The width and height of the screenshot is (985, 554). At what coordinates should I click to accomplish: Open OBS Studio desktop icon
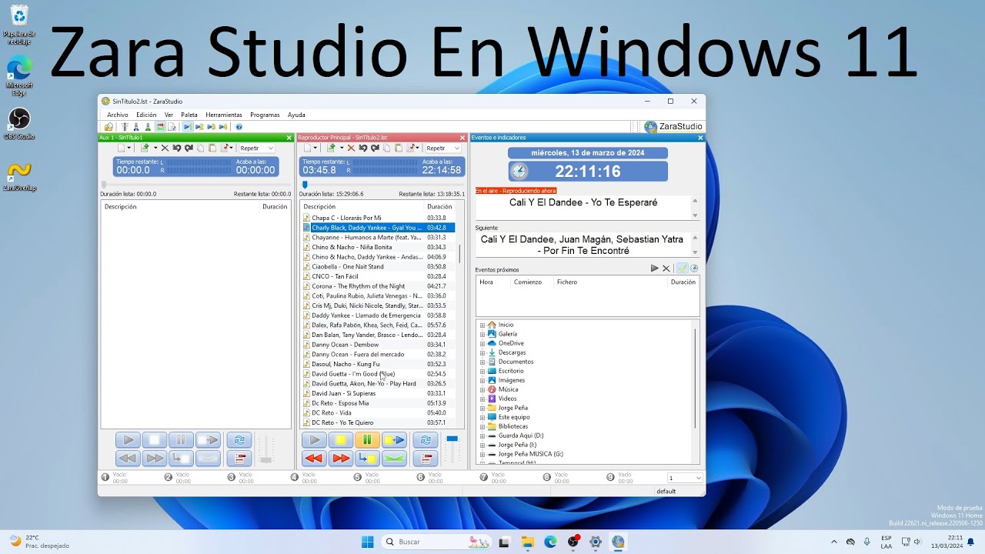point(19,123)
